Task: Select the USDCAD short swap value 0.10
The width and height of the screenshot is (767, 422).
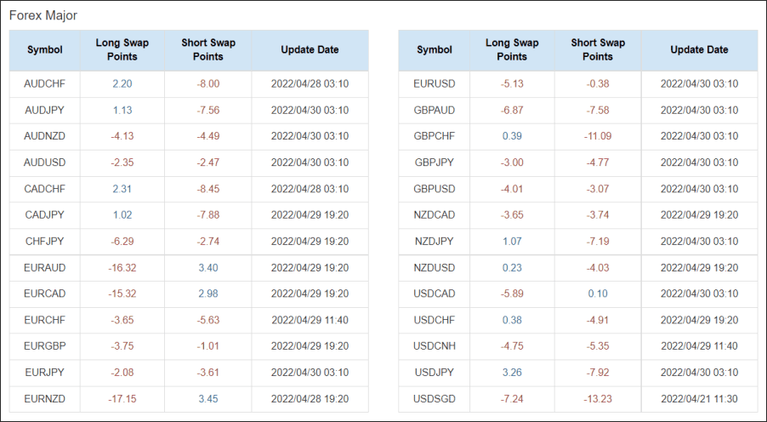Action: click(597, 294)
